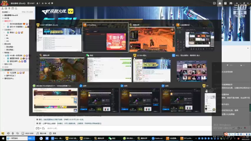Click the taskbar web search input box

(x=17, y=138)
